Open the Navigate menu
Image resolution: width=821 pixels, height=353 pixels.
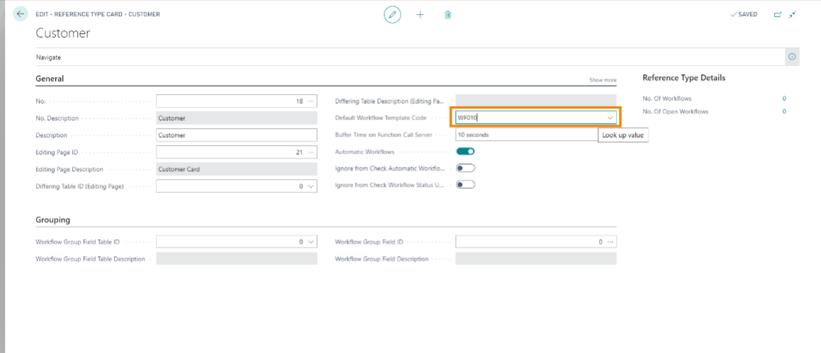[x=48, y=57]
